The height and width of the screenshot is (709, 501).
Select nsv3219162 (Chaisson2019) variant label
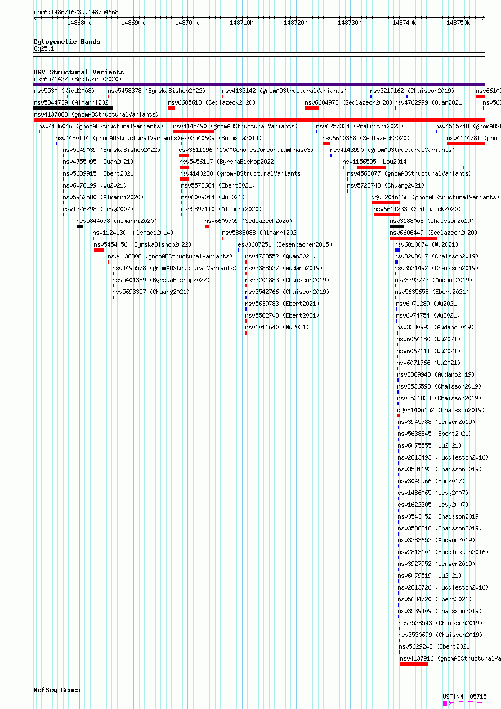click(412, 91)
